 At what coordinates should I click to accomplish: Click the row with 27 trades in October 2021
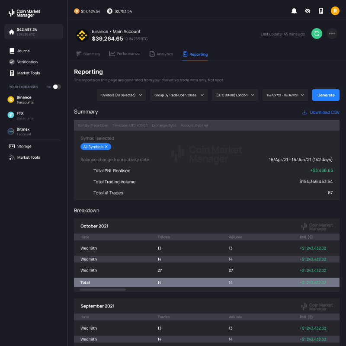[x=207, y=270]
